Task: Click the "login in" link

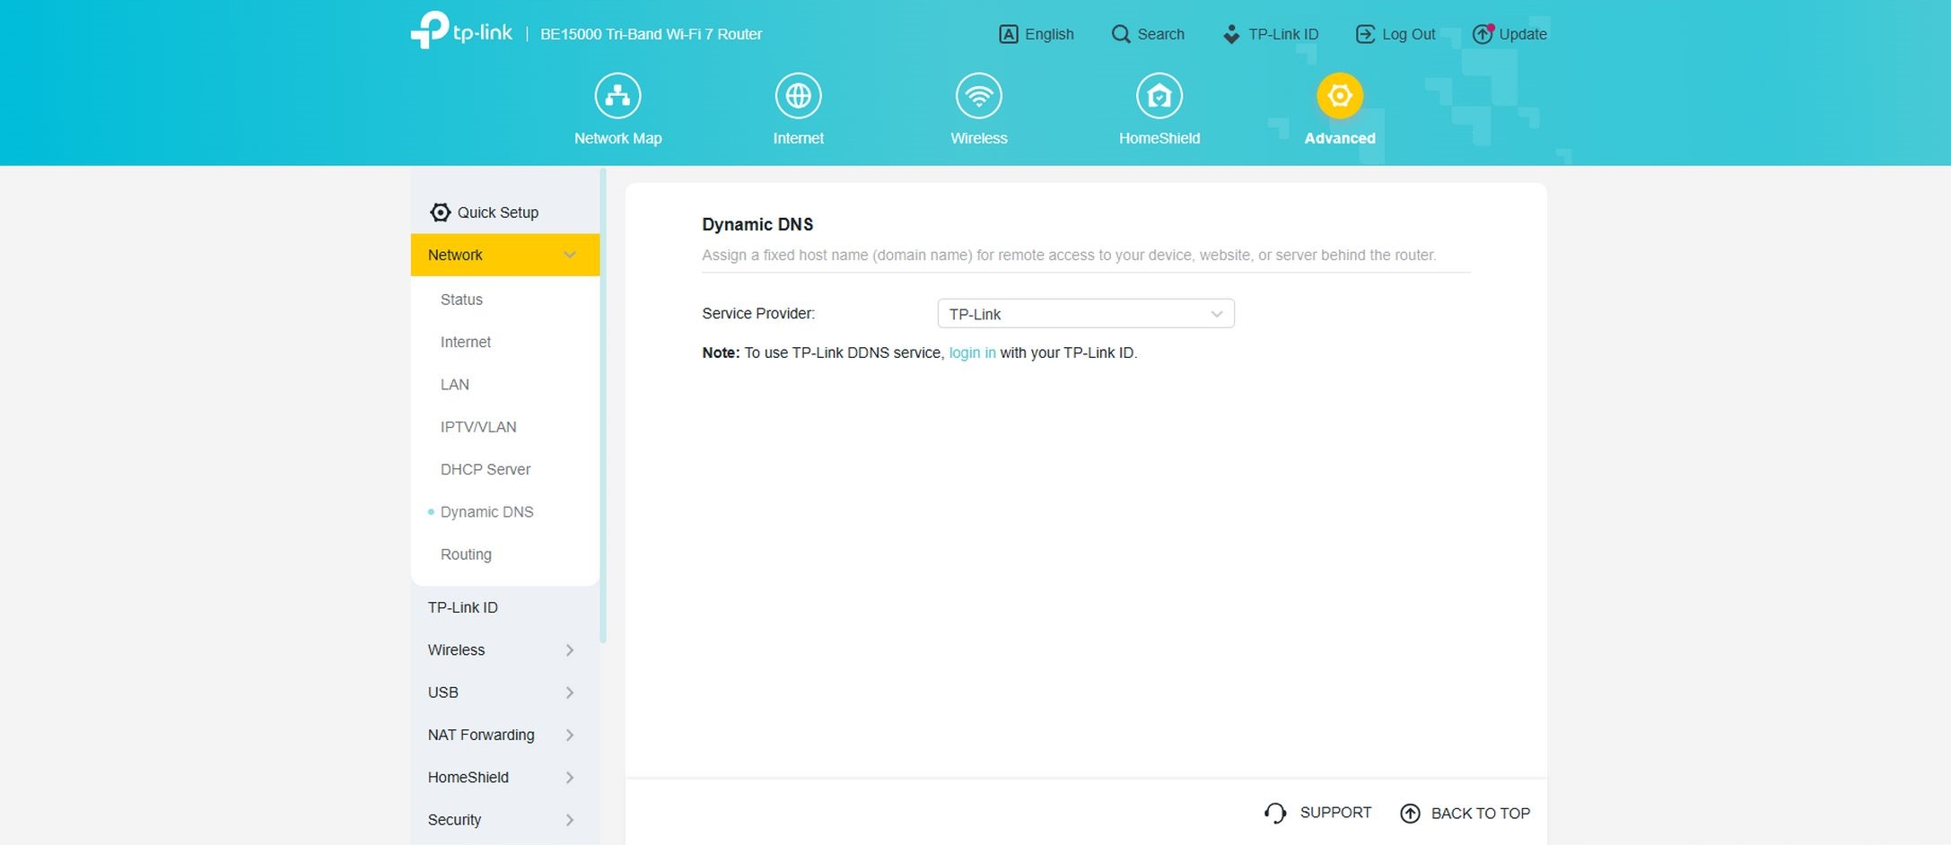Action: [x=972, y=353]
